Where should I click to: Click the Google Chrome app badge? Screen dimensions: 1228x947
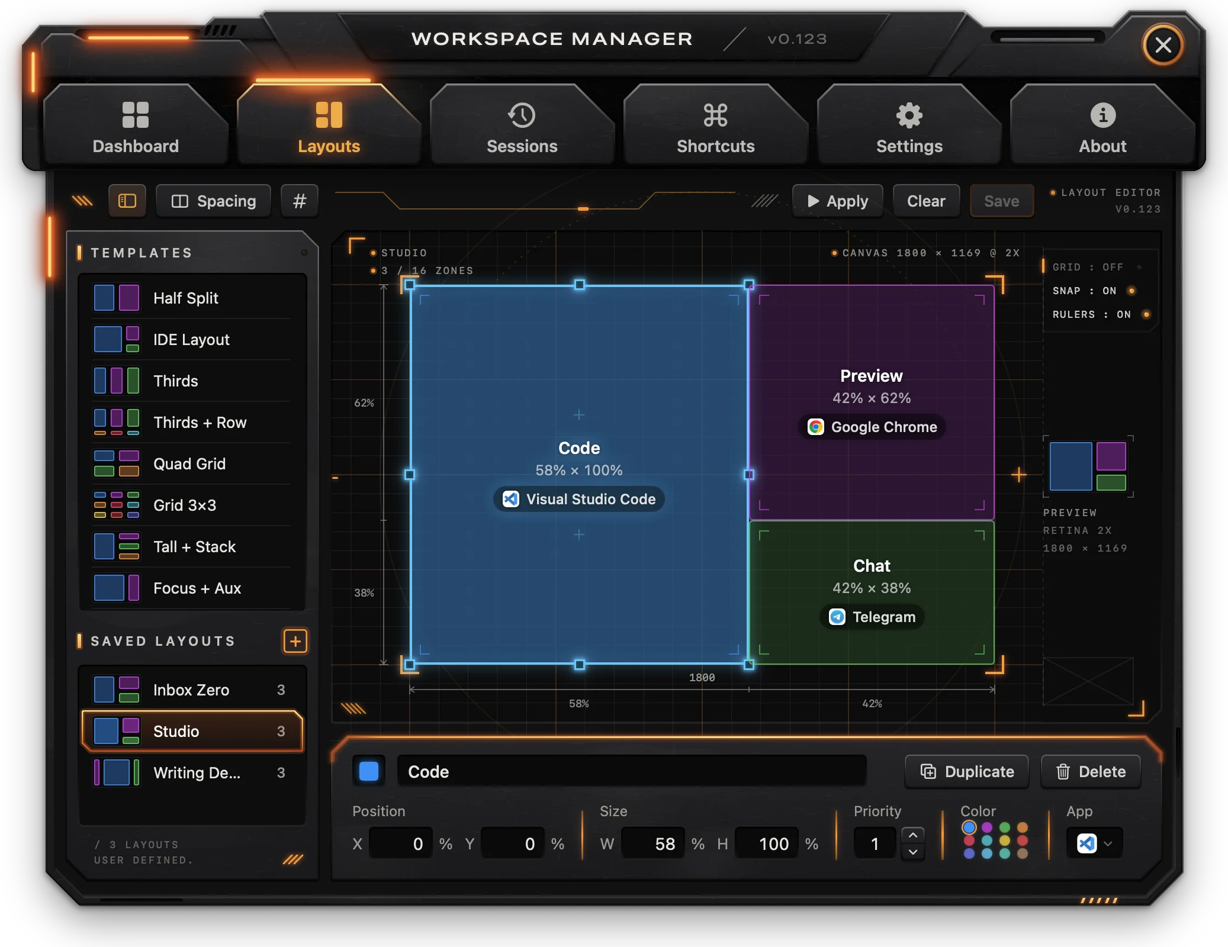(872, 427)
